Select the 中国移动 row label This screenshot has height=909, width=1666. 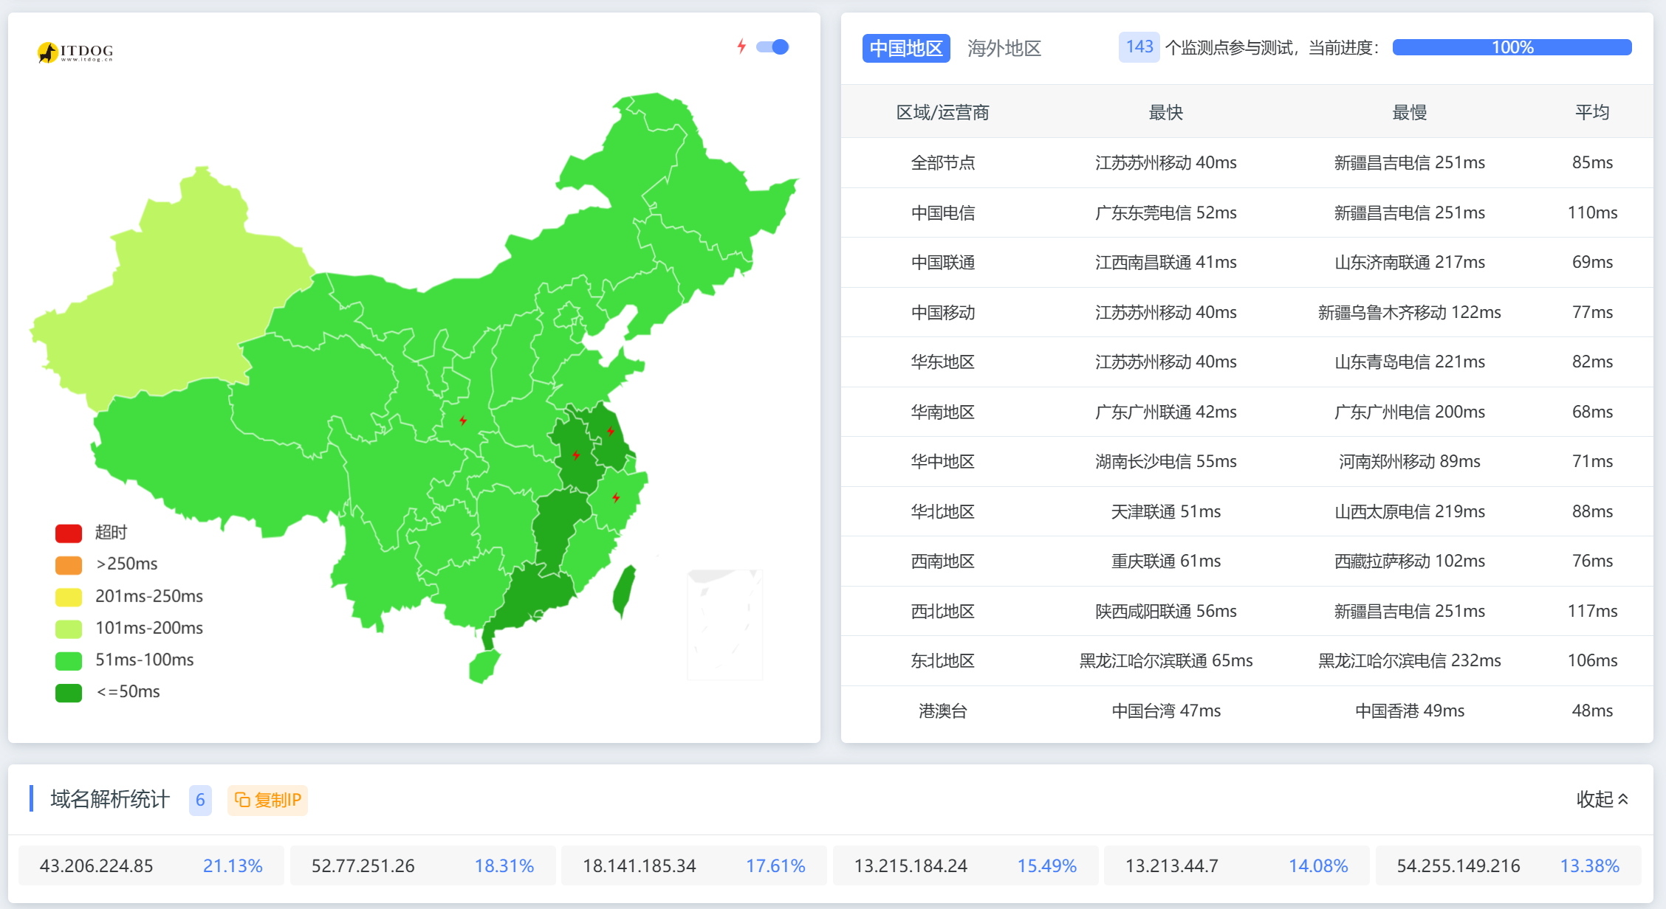pyautogui.click(x=942, y=312)
